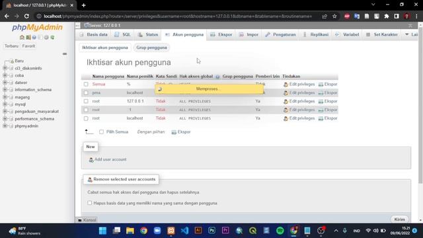Click Edit privileges for pma row

[x=299, y=93]
